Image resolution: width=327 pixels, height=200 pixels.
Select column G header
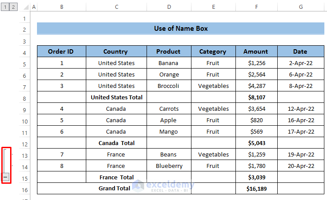point(301,7)
